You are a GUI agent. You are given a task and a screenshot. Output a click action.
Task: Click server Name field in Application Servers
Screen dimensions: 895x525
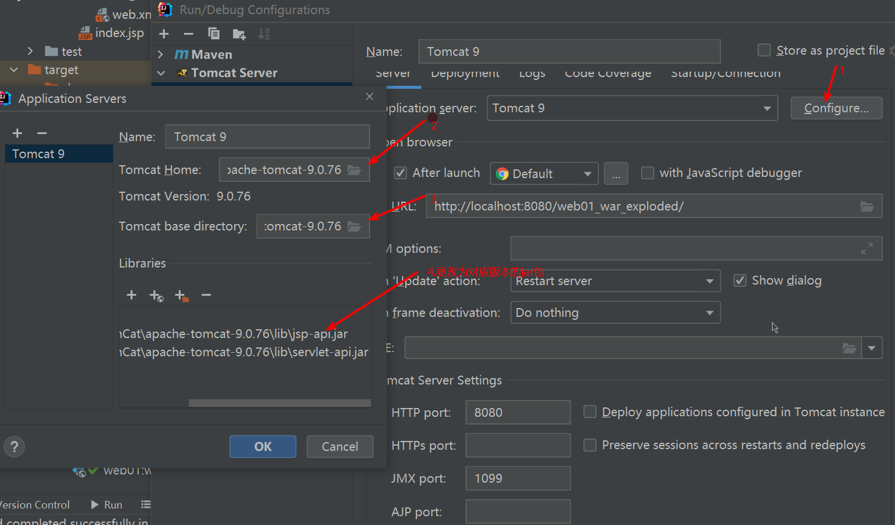(268, 137)
